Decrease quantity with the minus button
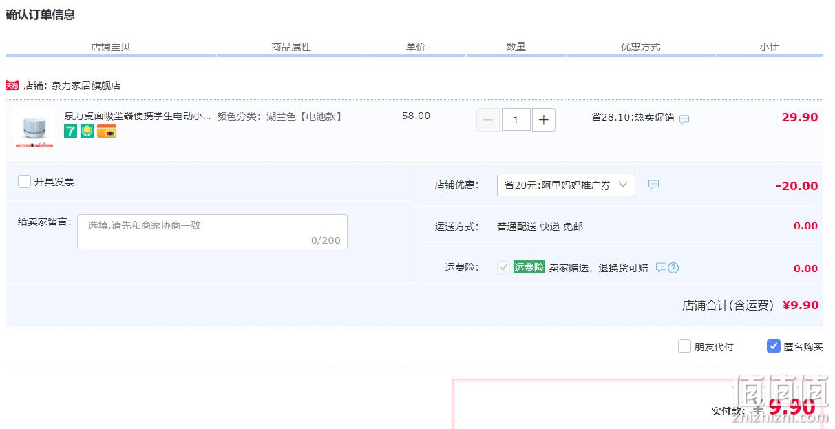 click(488, 120)
